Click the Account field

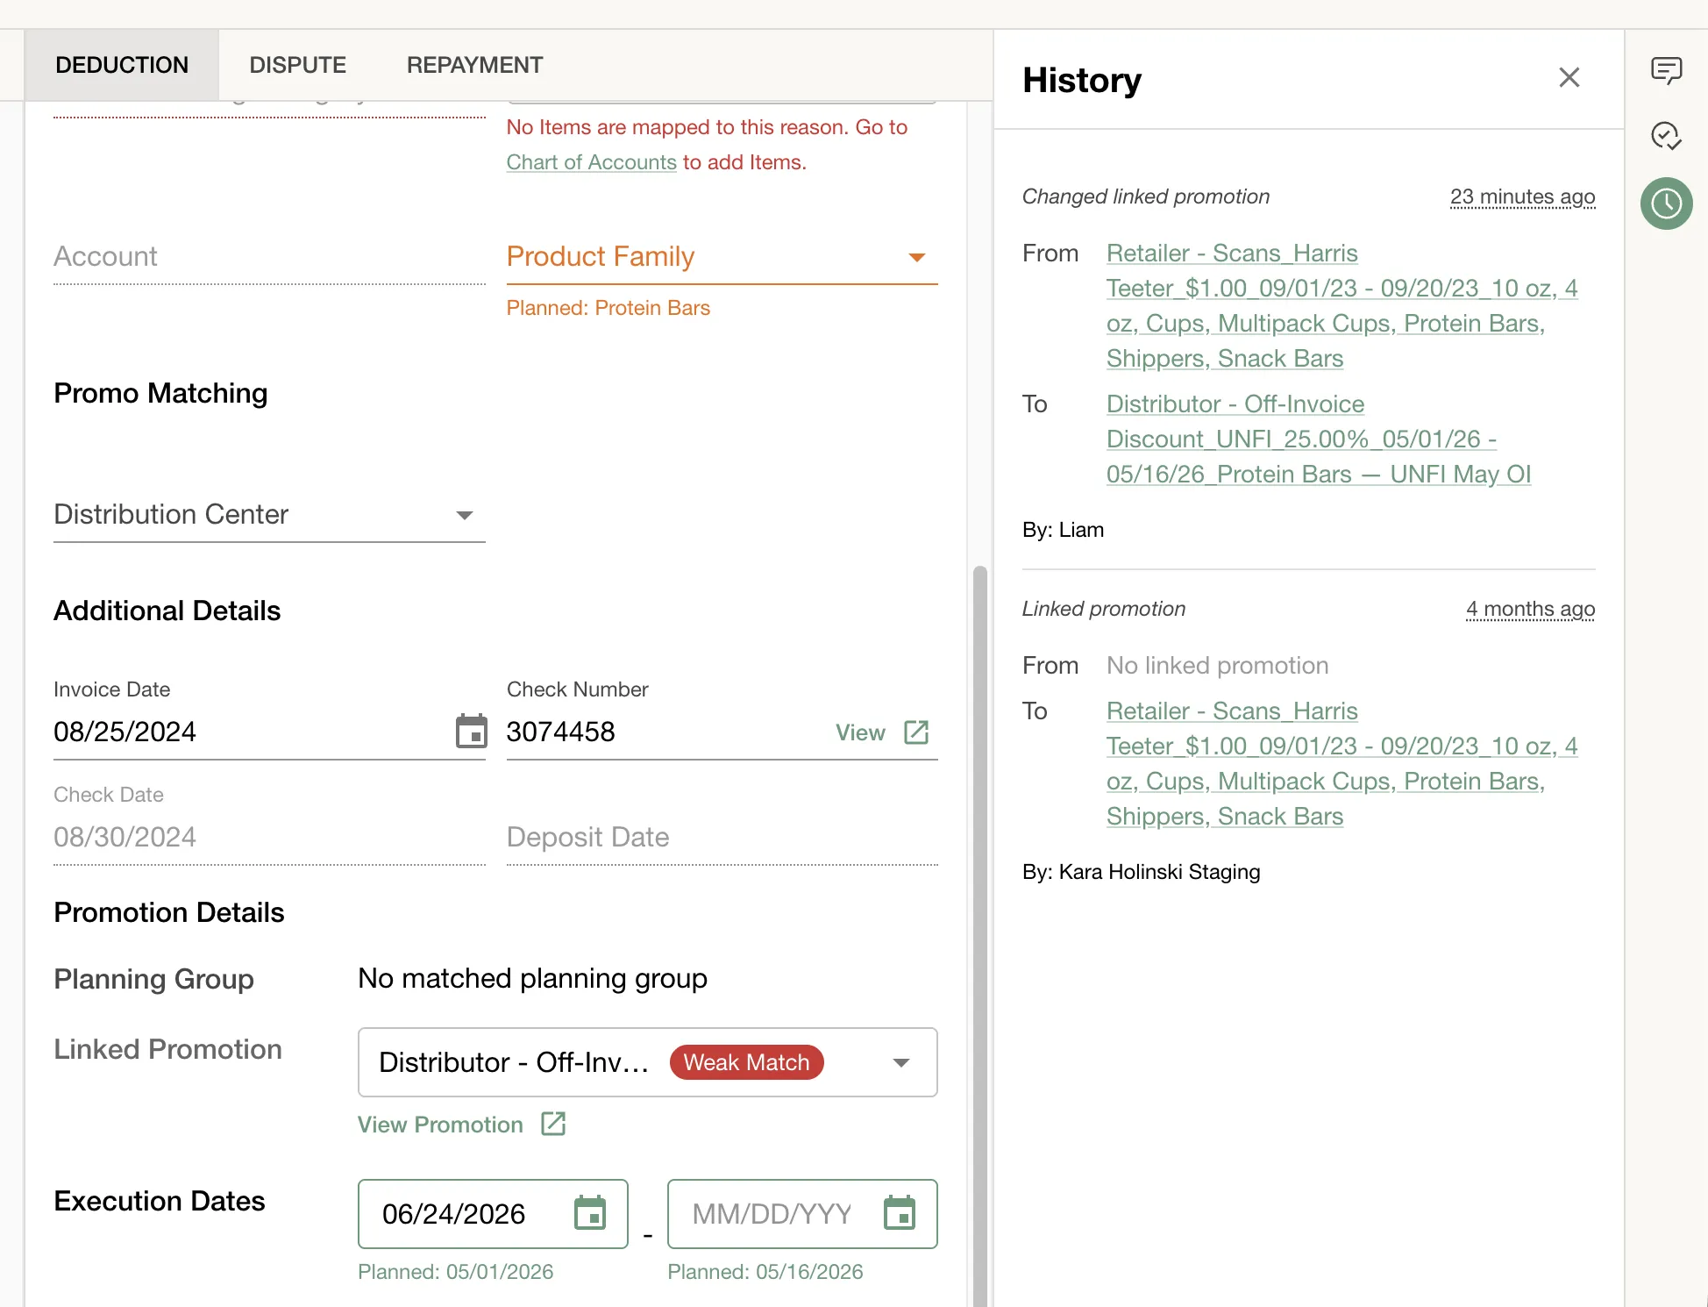269,257
